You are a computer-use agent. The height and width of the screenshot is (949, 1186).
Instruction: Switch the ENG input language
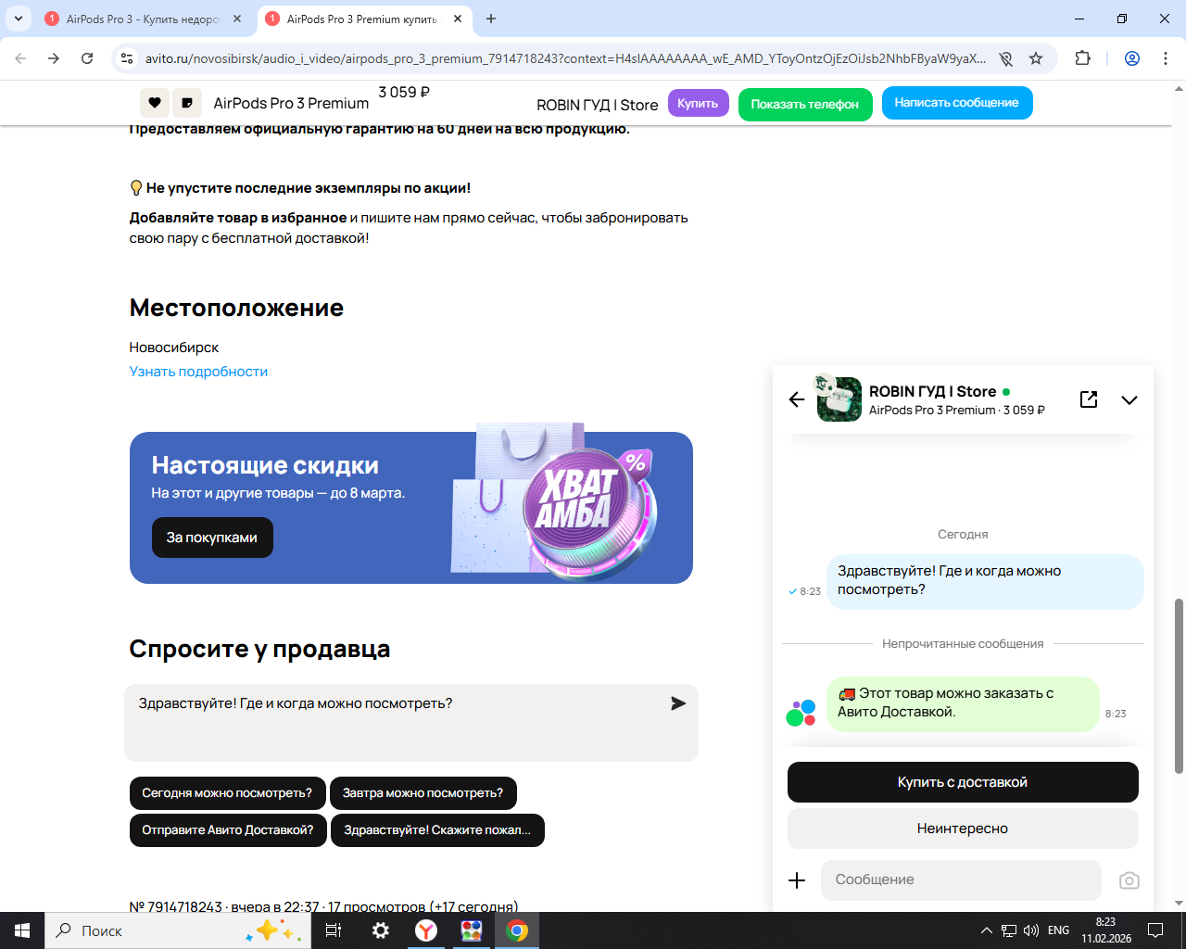[1058, 930]
